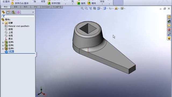Expand the 拉伸2 extrude feature
Image resolution: width=172 pixels, height=97 pixels.
point(3,46)
